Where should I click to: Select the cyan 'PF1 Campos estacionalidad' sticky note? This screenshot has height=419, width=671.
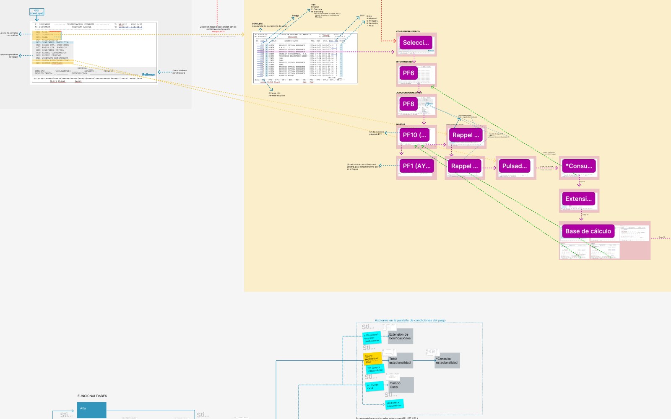coord(375,369)
